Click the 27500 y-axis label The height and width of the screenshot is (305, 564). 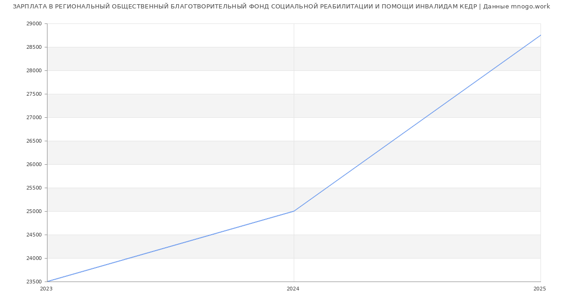click(34, 94)
